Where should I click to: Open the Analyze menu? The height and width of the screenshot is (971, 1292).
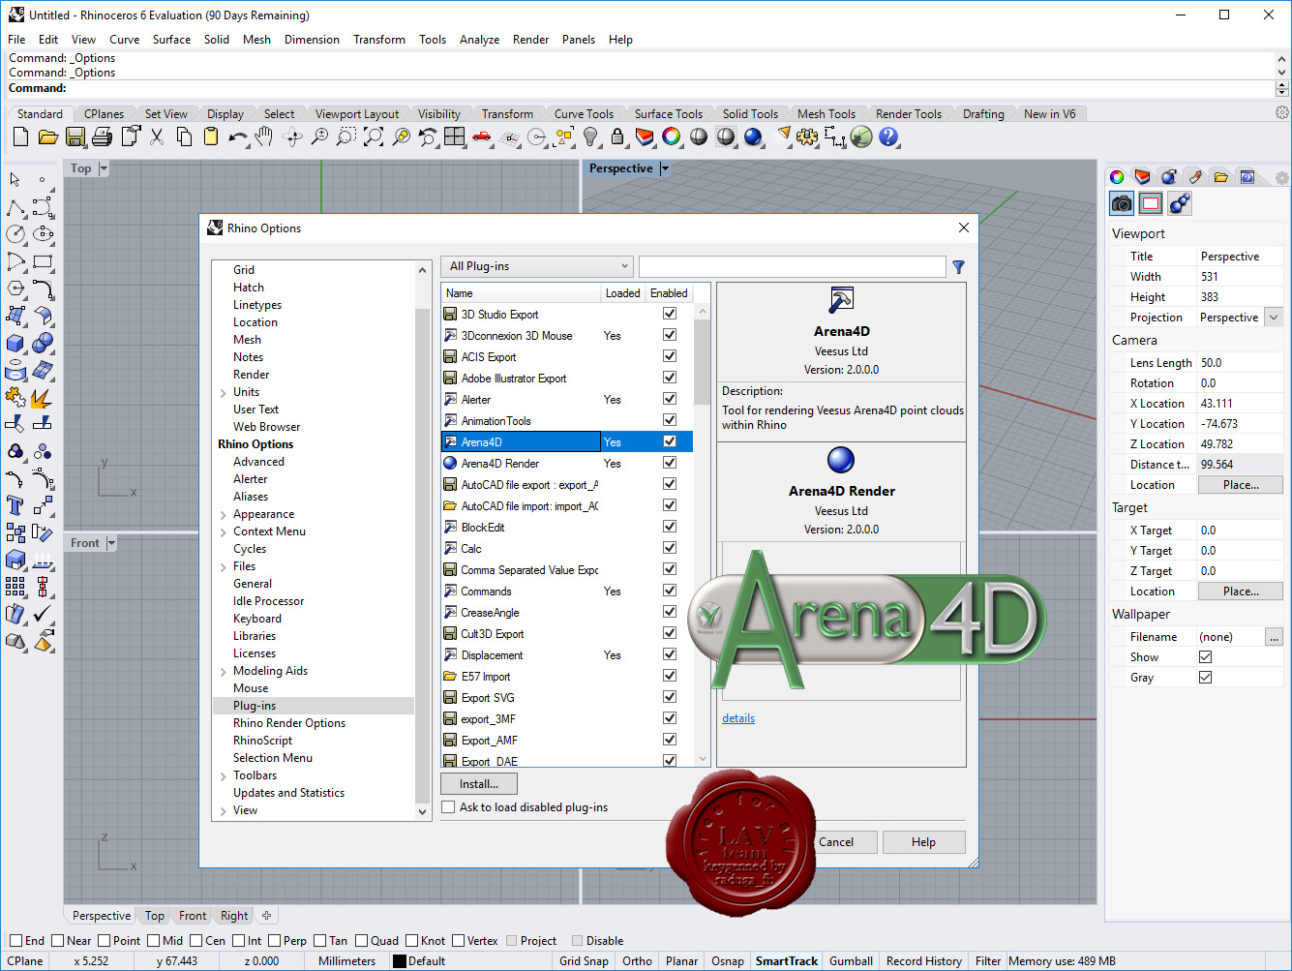(x=479, y=40)
